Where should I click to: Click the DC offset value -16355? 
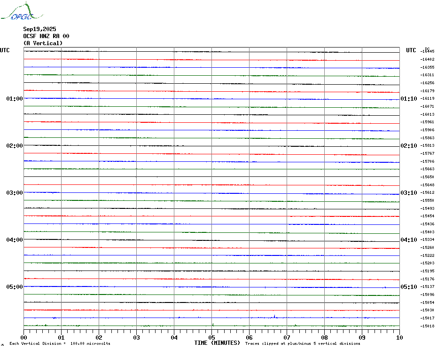pos(427,67)
